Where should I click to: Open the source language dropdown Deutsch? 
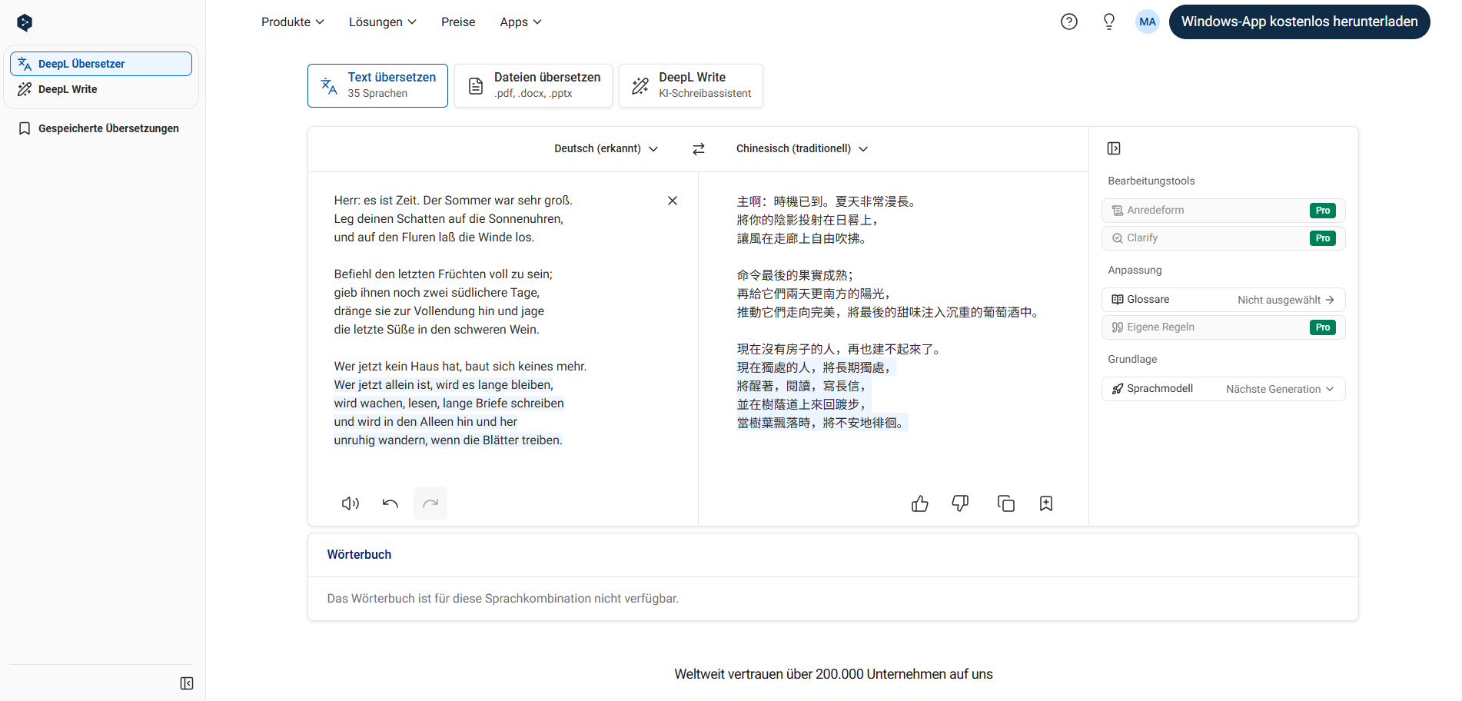(x=606, y=148)
